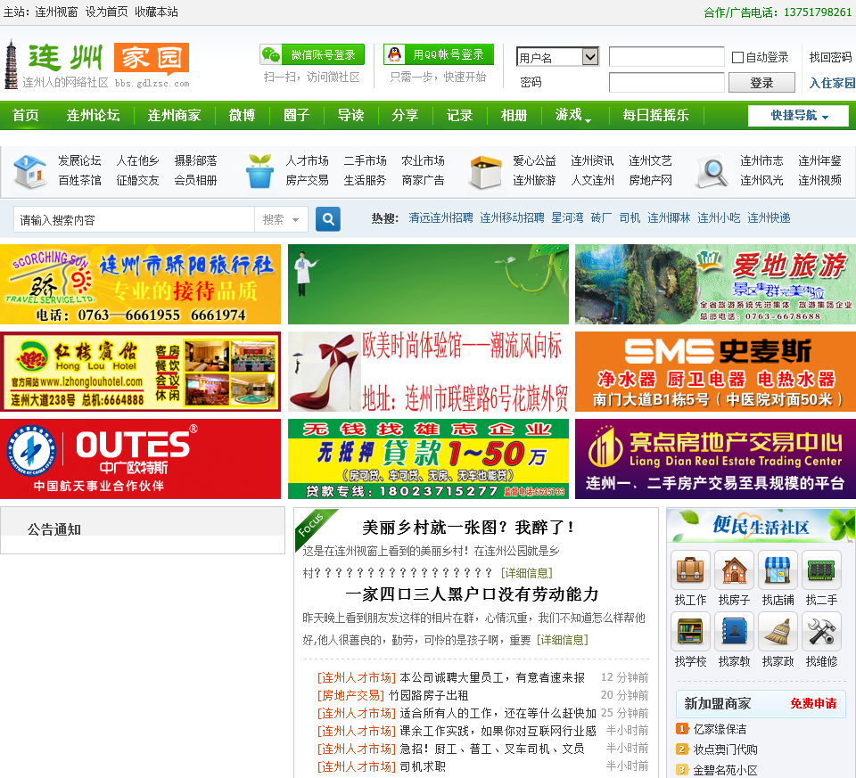The image size is (856, 778).
Task: Click the blue house forum section icon
Action: (x=30, y=171)
